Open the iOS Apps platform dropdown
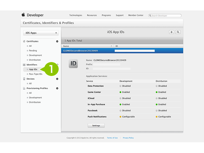 41,33
